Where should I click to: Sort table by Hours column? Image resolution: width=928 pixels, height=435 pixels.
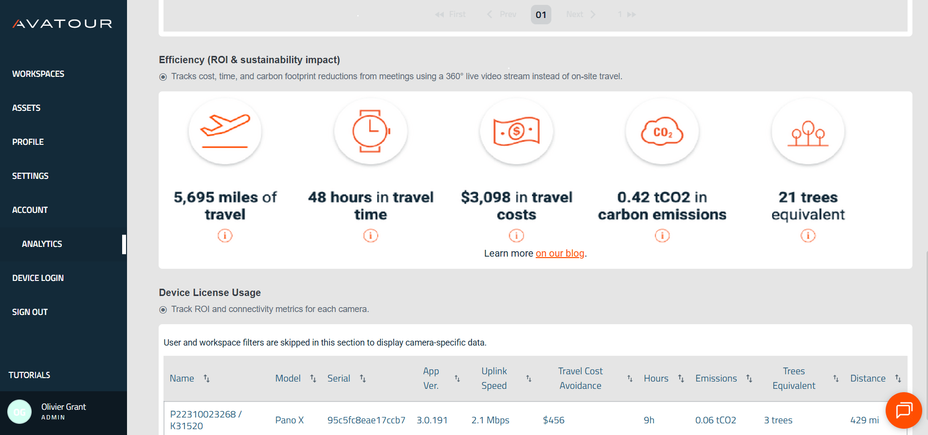click(x=681, y=378)
